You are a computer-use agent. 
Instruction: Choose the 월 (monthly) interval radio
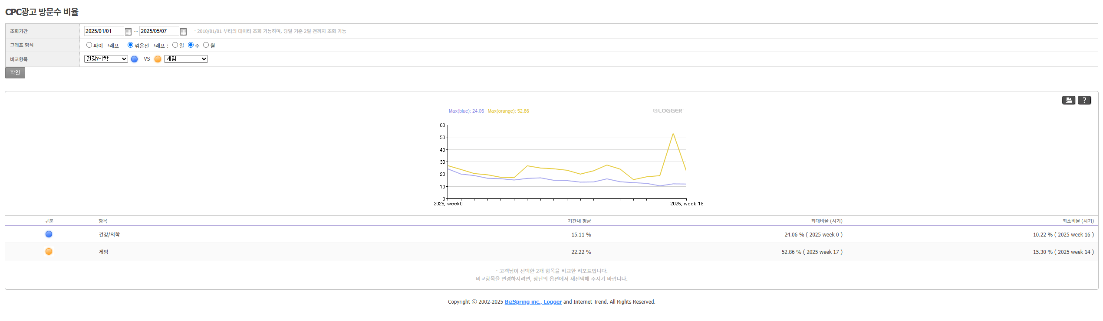click(206, 45)
